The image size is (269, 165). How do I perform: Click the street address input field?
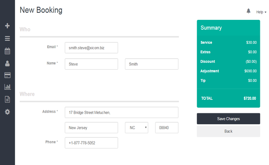pos(121,112)
